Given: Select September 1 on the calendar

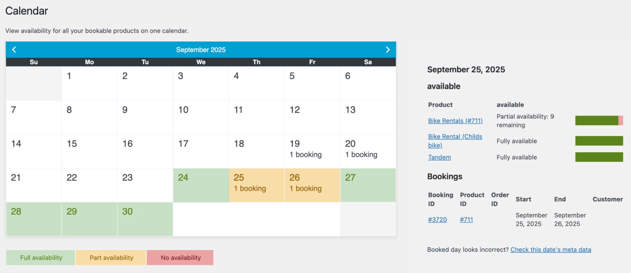Looking at the screenshot, I should 89,84.
